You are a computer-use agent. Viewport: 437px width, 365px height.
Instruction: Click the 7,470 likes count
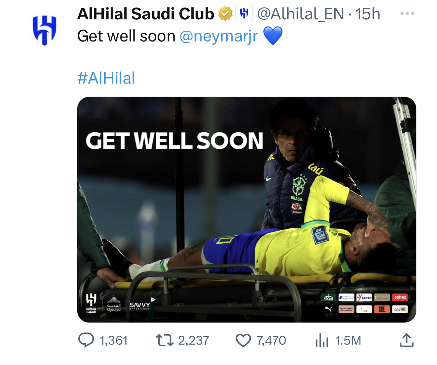coord(271,340)
